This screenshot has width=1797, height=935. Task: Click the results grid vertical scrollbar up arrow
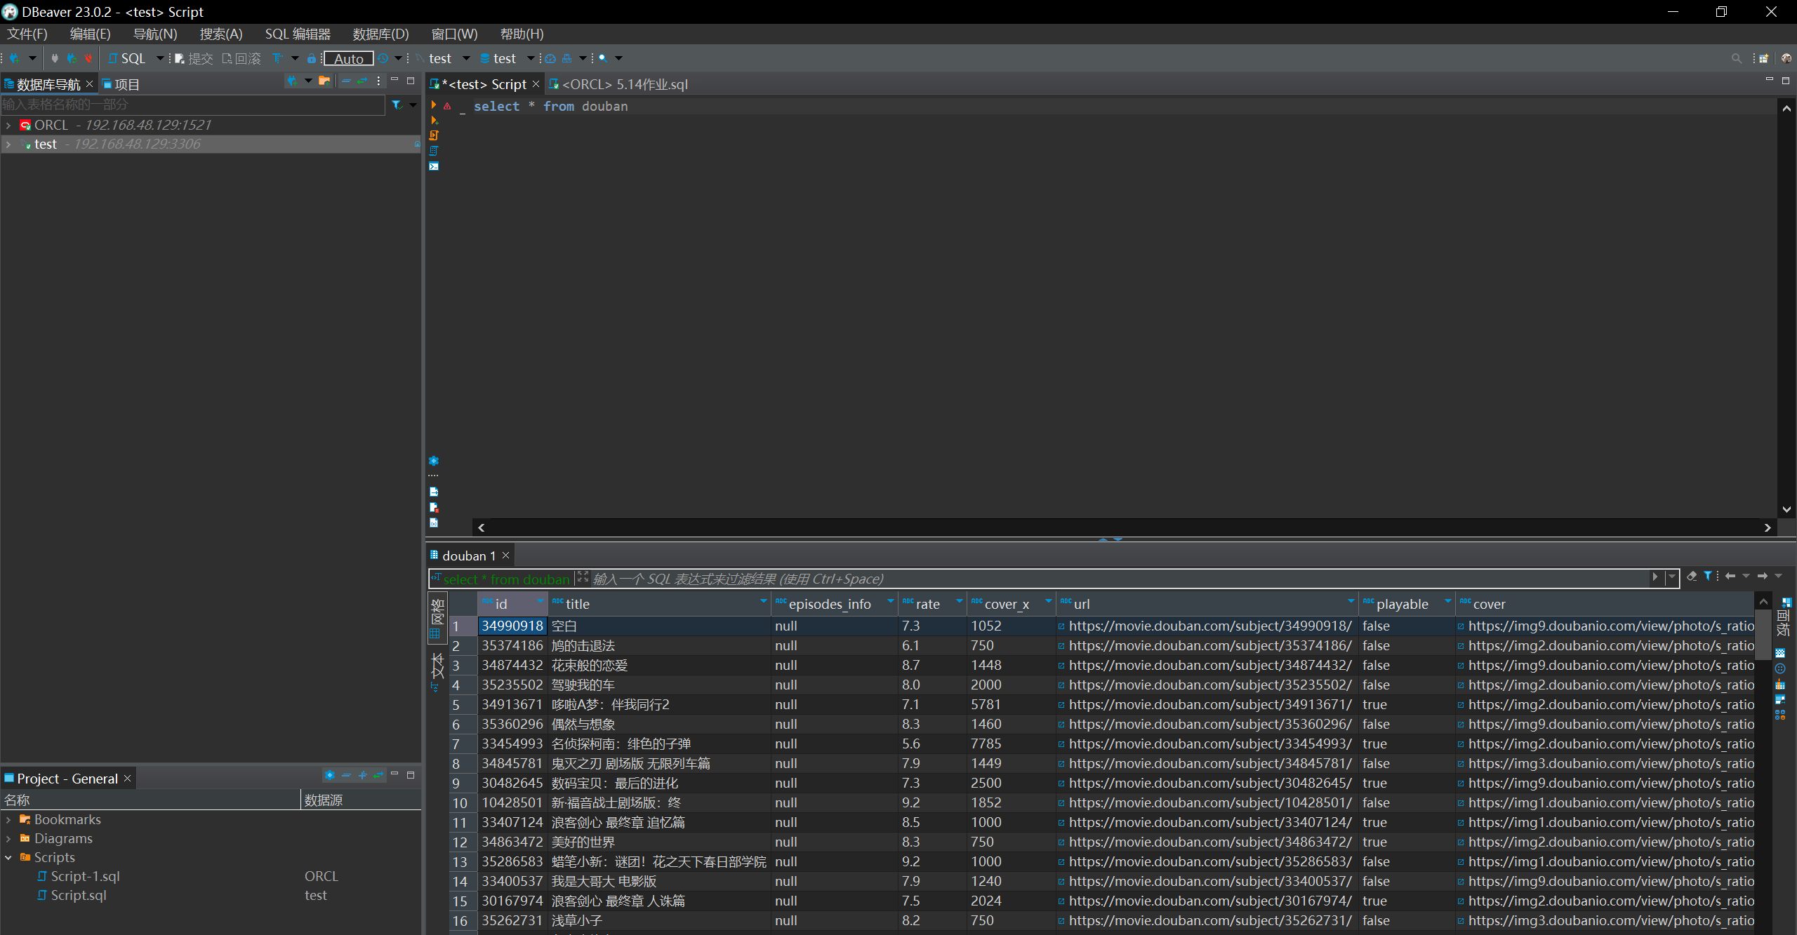[1763, 602]
